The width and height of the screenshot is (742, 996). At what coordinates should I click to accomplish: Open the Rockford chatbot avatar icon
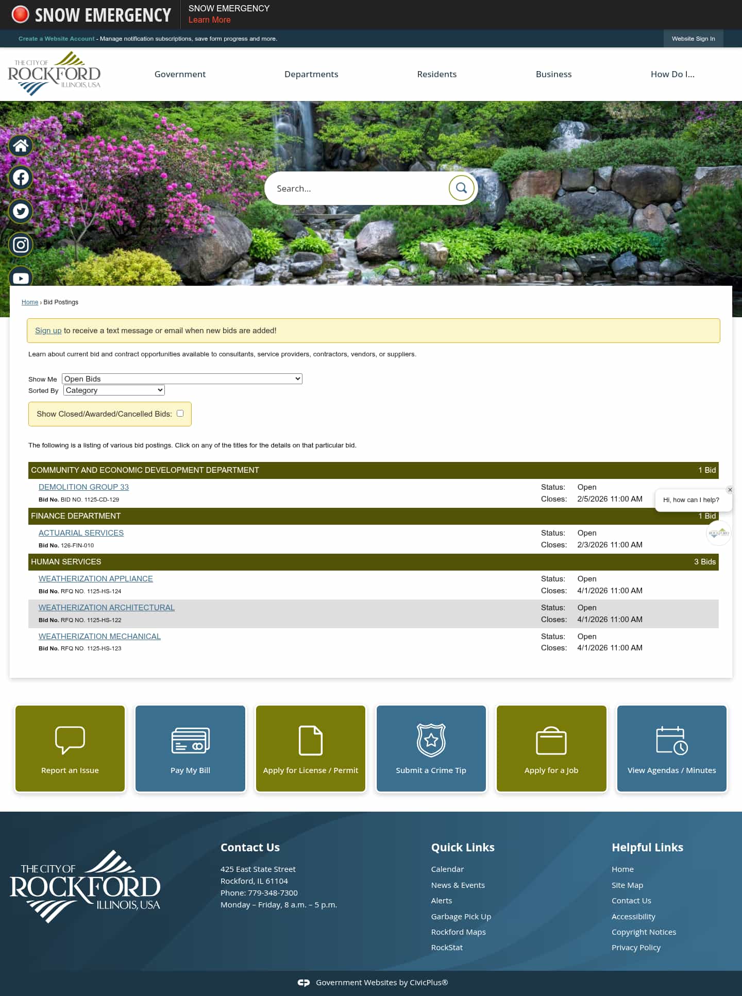[719, 533]
